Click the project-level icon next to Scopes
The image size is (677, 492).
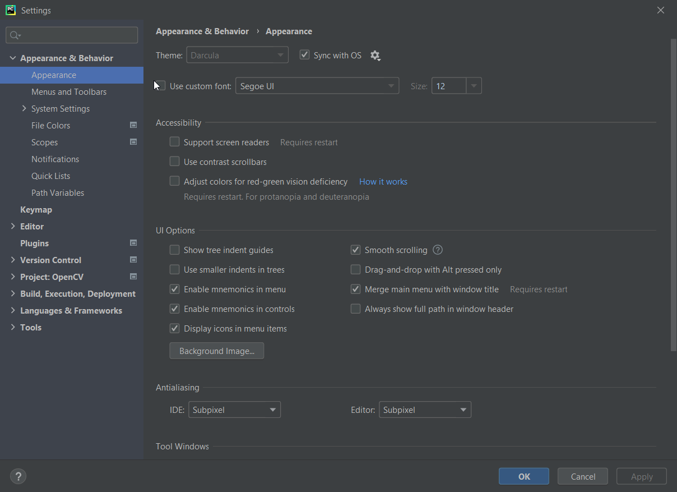(133, 142)
